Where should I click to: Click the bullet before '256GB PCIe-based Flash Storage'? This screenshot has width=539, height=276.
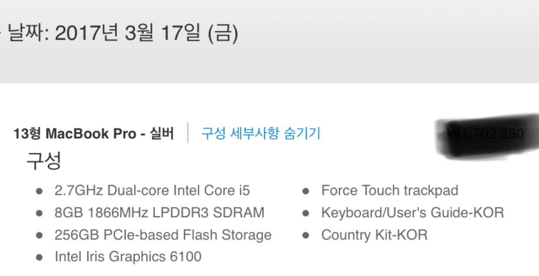39,235
